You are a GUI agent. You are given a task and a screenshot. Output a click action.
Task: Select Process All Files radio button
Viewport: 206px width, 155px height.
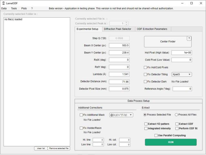pos(176,115)
